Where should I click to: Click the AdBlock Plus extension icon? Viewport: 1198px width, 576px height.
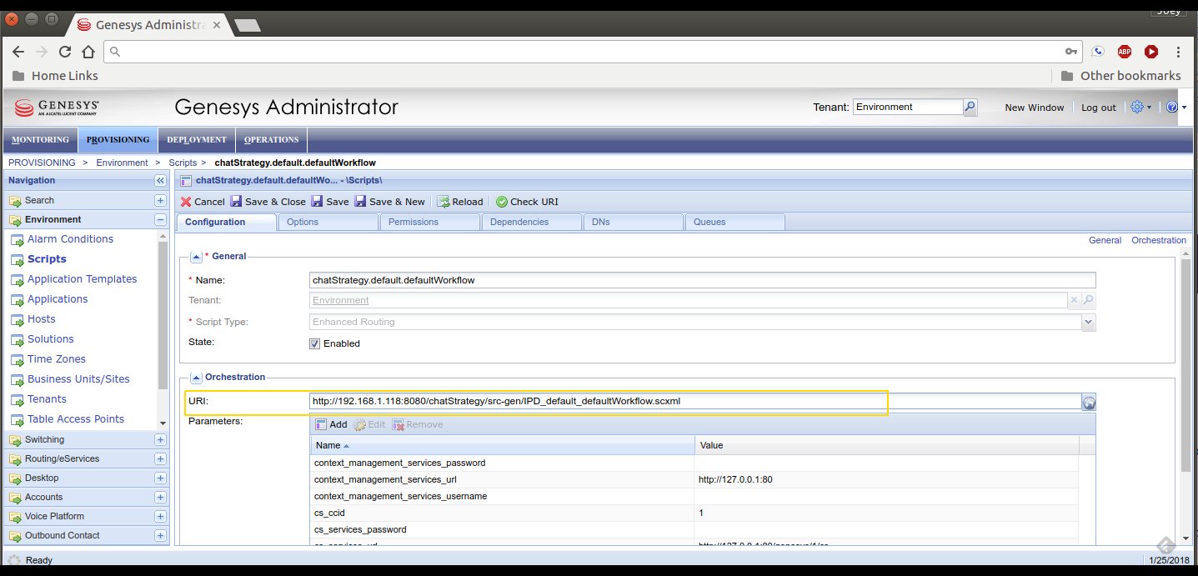point(1125,52)
